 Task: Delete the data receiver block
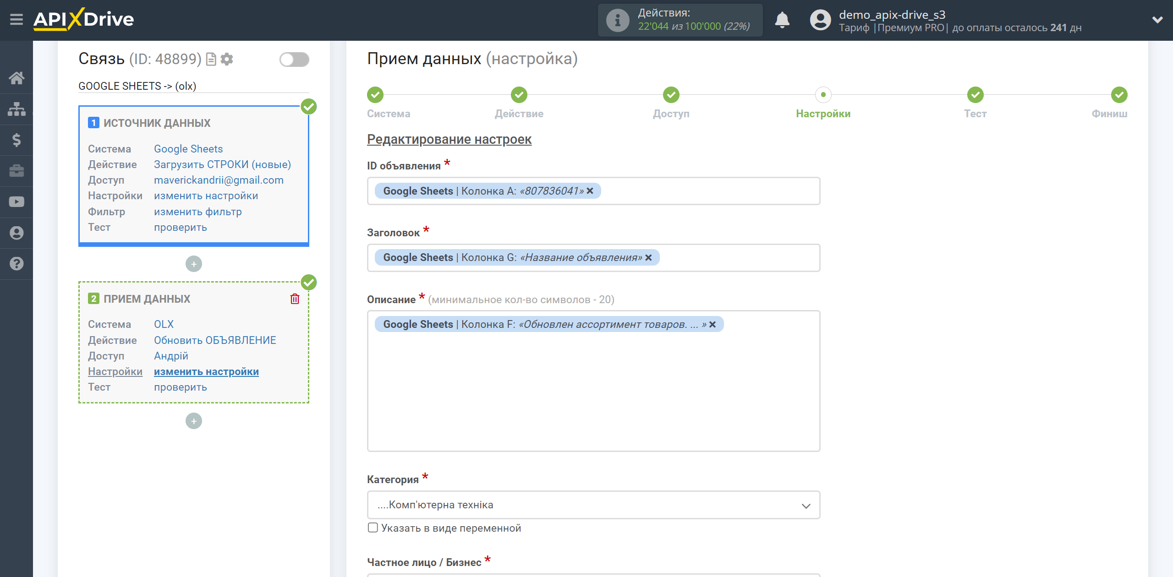point(295,299)
